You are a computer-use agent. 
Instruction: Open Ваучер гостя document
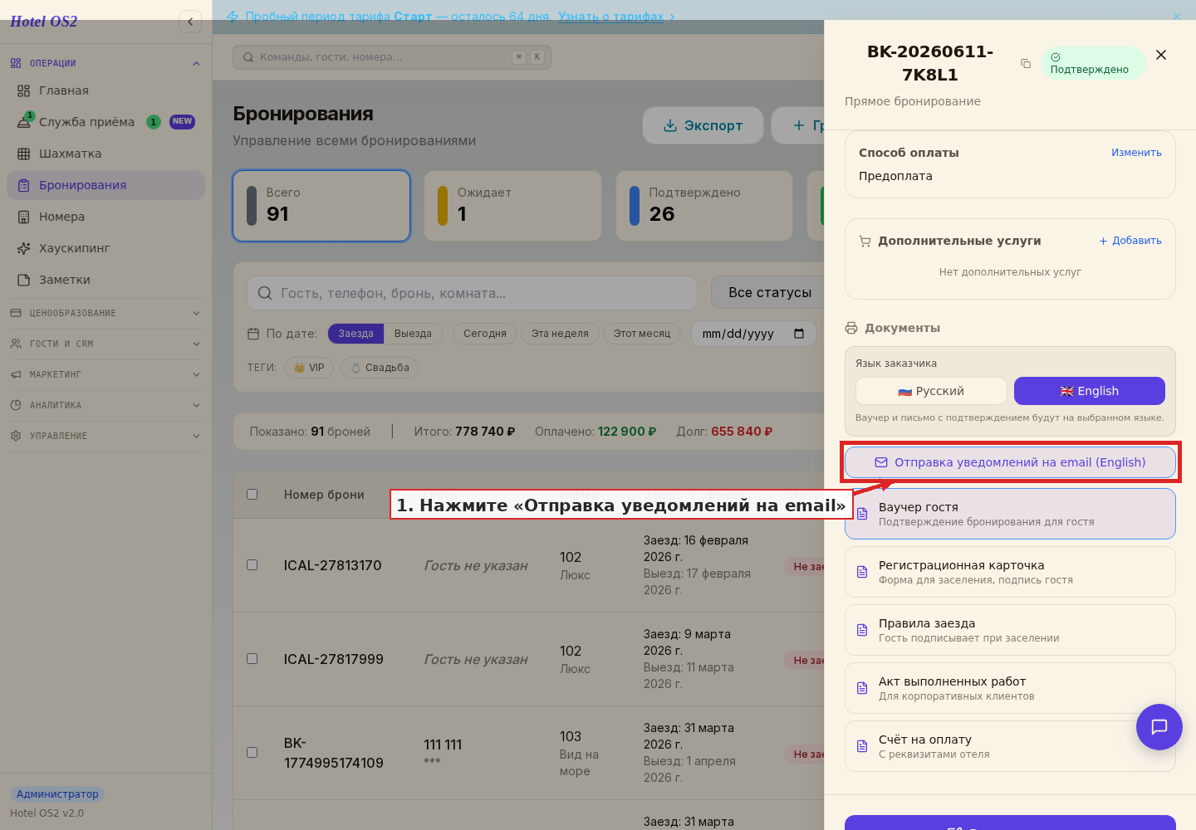tap(1010, 514)
